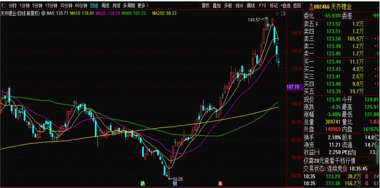The width and height of the screenshot is (380, 188).
Task: Click the 叠加 overlay button
Action: point(217,5)
